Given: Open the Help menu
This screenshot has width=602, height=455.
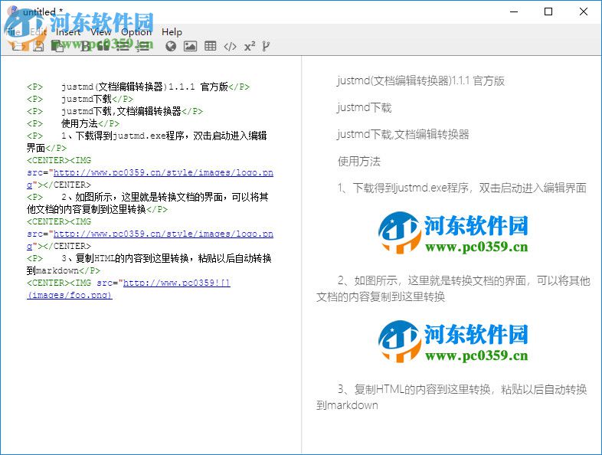Looking at the screenshot, I should (x=172, y=32).
